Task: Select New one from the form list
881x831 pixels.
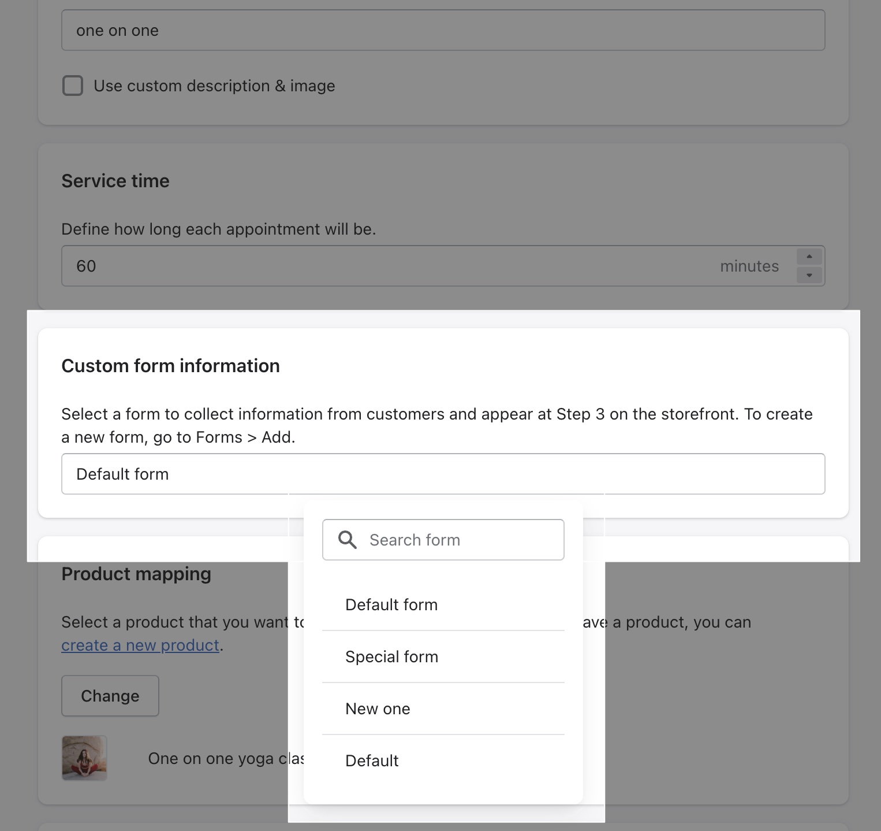Action: click(x=378, y=708)
